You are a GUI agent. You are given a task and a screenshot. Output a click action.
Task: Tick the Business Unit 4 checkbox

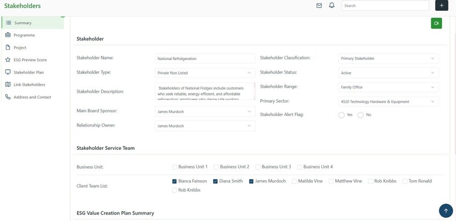pos(299,167)
